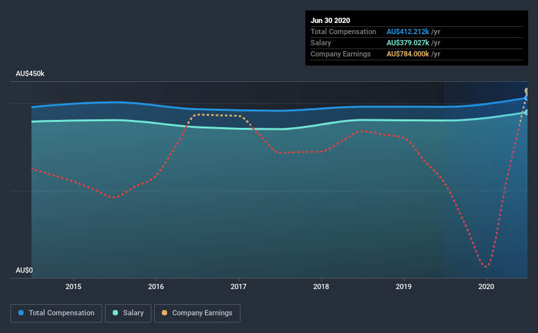Click the AU$412.212k total compensation value
This screenshot has height=333, width=538.
click(408, 31)
